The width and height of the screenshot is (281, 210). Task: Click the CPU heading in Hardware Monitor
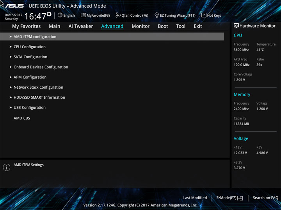238,35
